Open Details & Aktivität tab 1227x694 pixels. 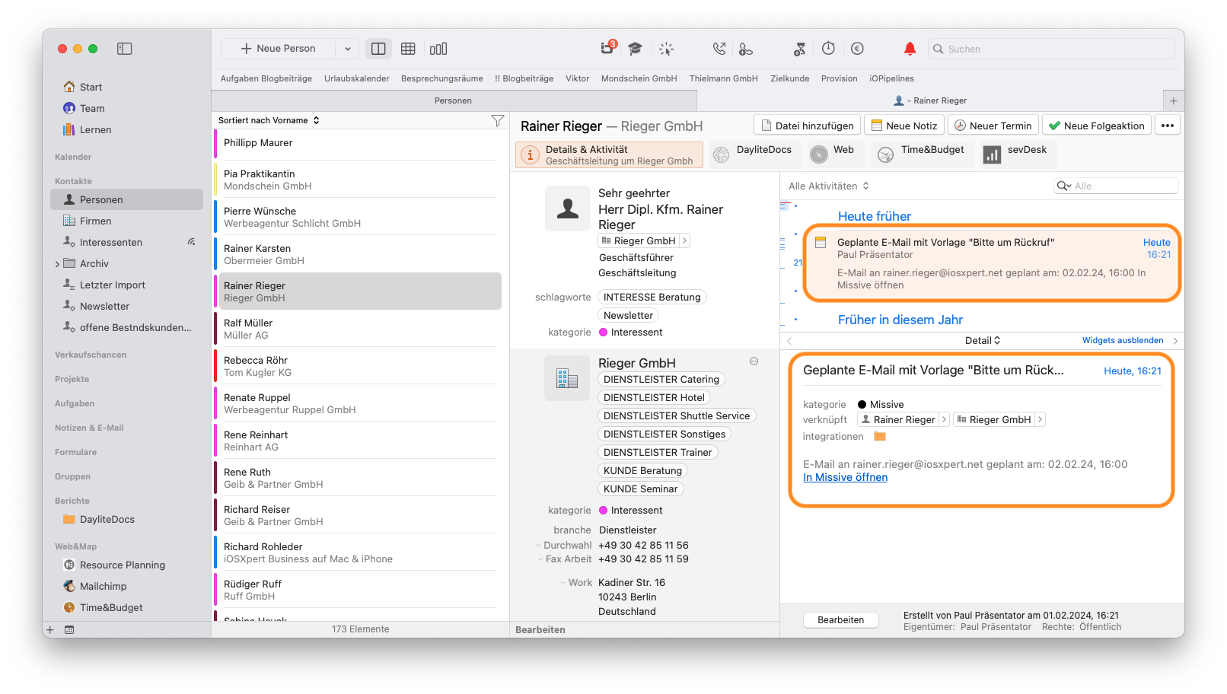pos(609,154)
